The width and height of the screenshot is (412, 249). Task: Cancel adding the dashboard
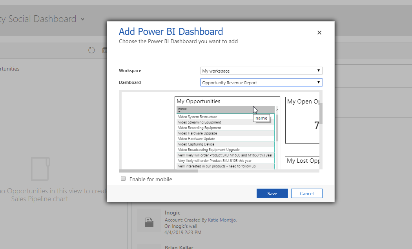(306, 193)
